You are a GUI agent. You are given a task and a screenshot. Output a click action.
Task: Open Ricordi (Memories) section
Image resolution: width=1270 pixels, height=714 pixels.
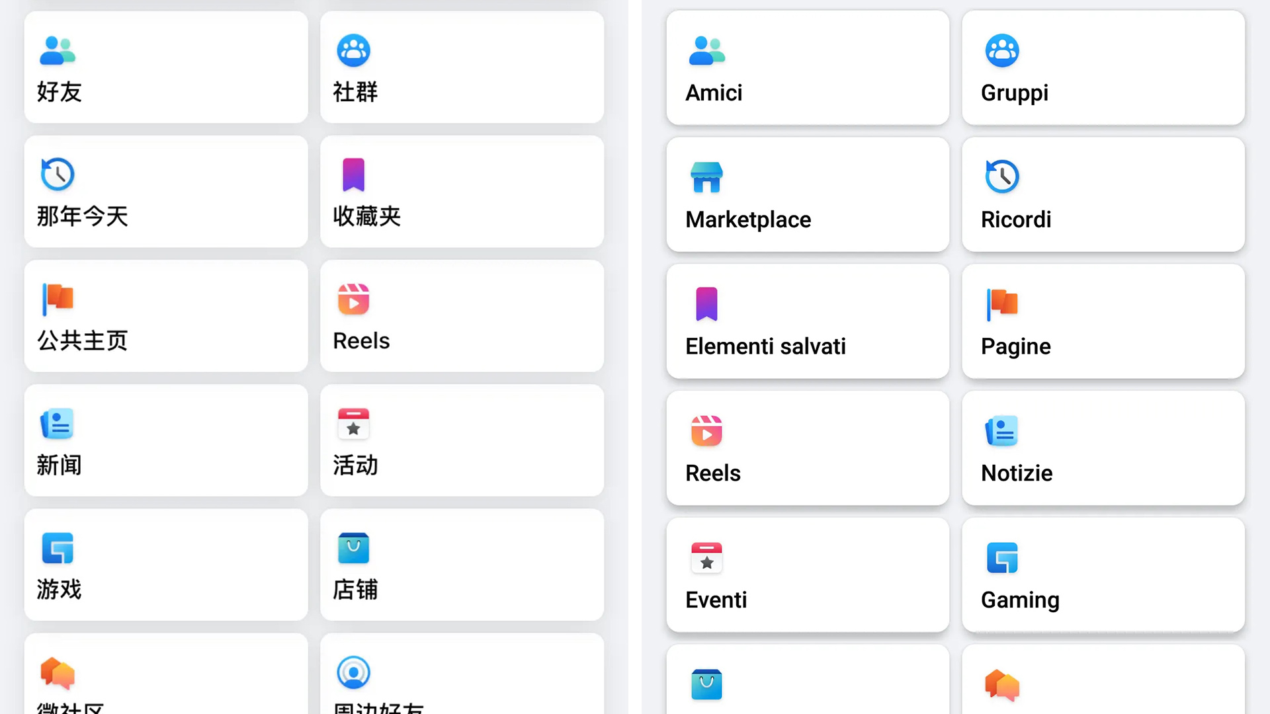click(x=1103, y=196)
